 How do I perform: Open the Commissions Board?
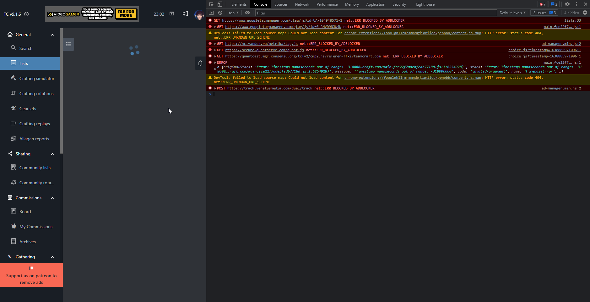click(x=24, y=211)
